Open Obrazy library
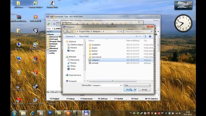Viewport: 206px width, 116px height. [x=73, y=66]
